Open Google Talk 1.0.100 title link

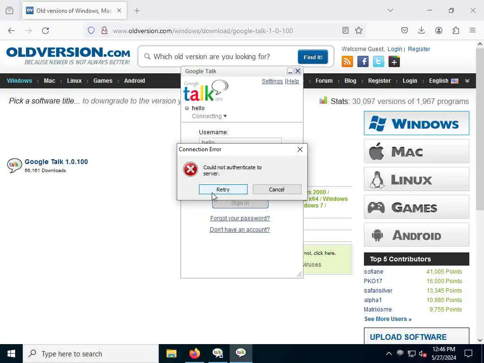(56, 162)
